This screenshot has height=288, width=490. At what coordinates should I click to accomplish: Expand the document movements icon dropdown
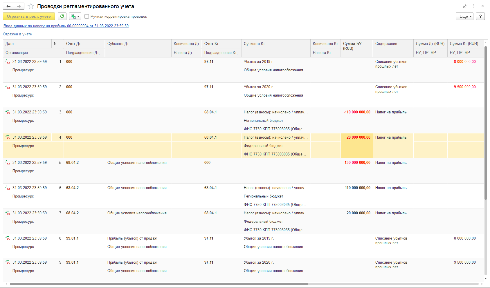tap(75, 17)
